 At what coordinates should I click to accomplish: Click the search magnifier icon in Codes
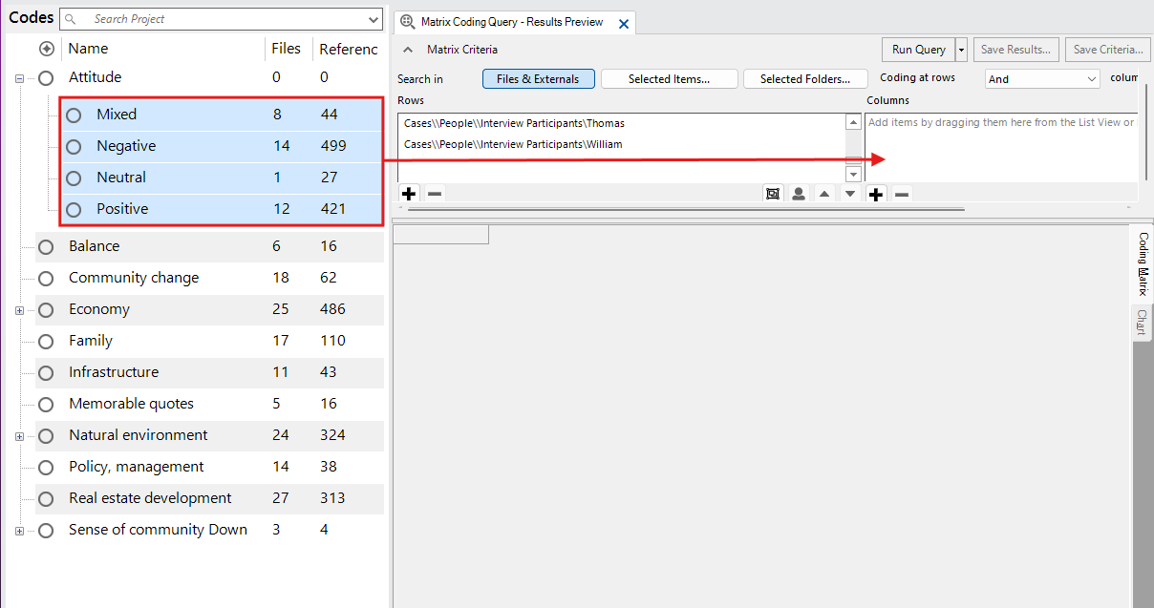[72, 19]
